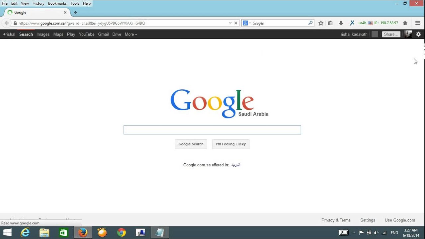Focus the browser address bar URL
The image size is (425, 239).
click(x=123, y=23)
